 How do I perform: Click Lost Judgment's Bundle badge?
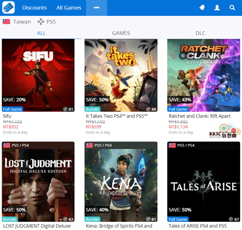[10, 219]
